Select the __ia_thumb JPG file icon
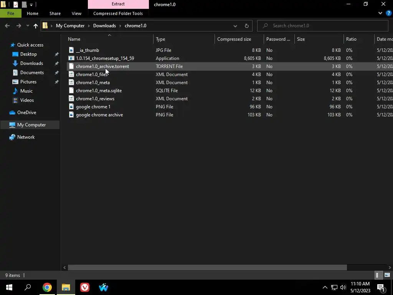393x295 pixels. 71,50
